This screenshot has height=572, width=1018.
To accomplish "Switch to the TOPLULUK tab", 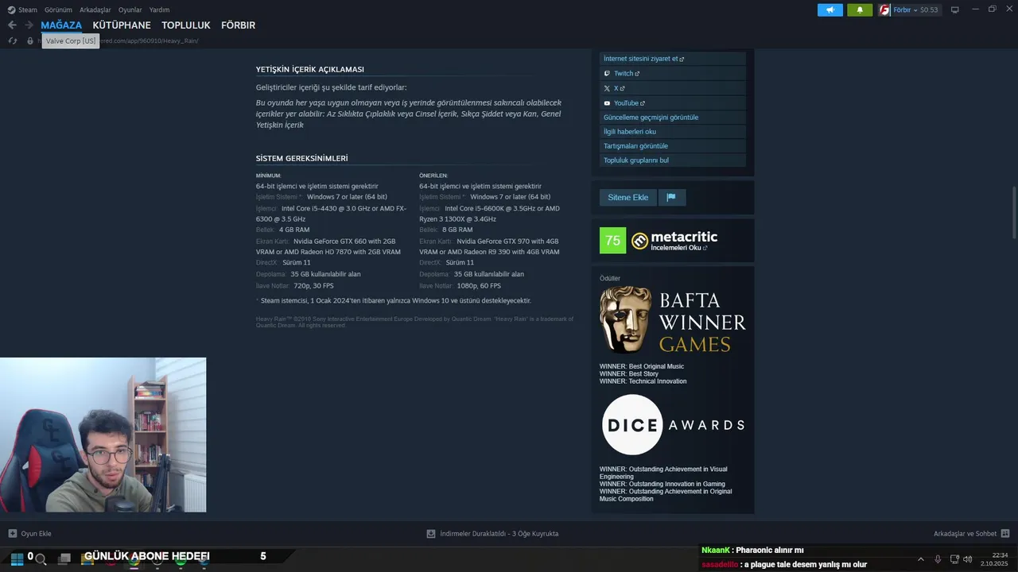I will coord(186,25).
